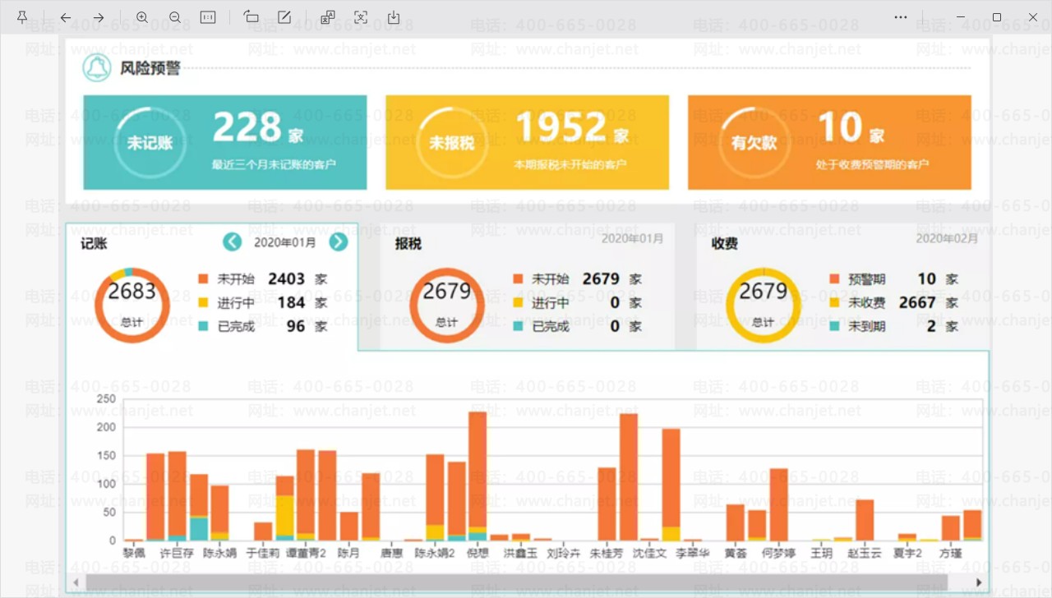This screenshot has width=1052, height=598.
Task: Go forward with the right arrow icon
Action: pyautogui.click(x=99, y=17)
